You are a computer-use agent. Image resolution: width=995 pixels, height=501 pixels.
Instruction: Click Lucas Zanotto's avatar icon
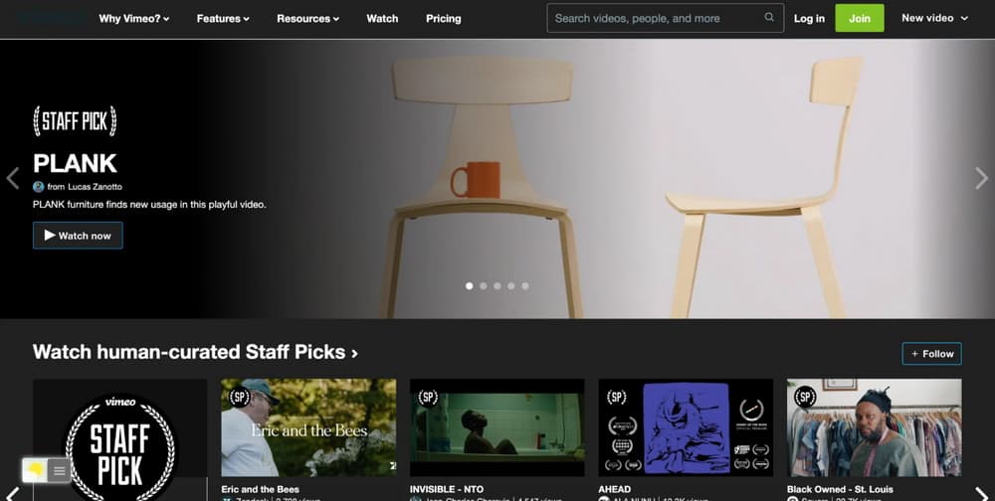(39, 187)
